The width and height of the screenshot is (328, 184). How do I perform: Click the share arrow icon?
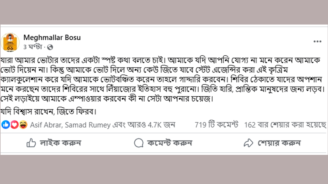coord(248,143)
